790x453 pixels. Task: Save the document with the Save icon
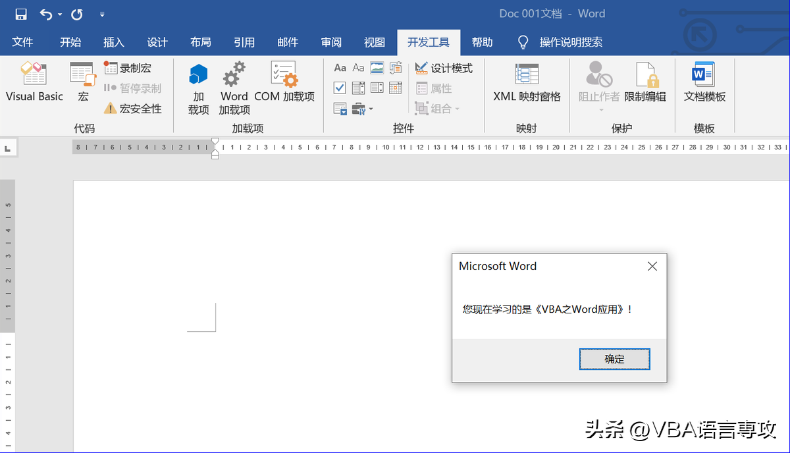[x=21, y=14]
